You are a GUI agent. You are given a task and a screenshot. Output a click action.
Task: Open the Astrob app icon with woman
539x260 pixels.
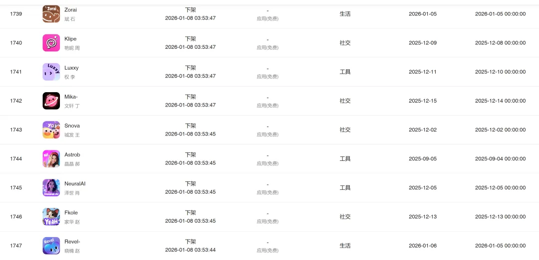point(51,159)
